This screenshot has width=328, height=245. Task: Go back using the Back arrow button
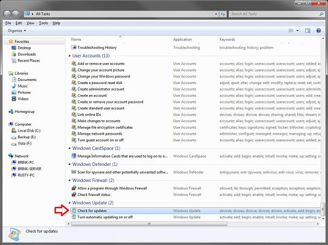pos(7,14)
